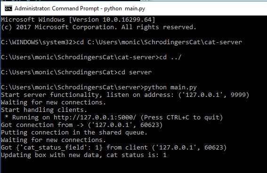This screenshot has height=173, width=267.
Task: Open the Command Prompt system menu icon
Action: pos(8,8)
